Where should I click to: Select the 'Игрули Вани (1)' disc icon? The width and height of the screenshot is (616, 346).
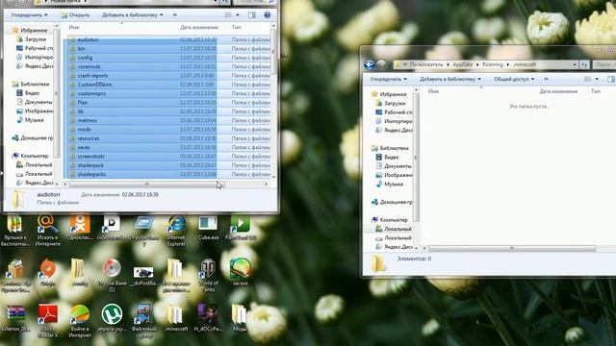pyautogui.click(x=112, y=276)
